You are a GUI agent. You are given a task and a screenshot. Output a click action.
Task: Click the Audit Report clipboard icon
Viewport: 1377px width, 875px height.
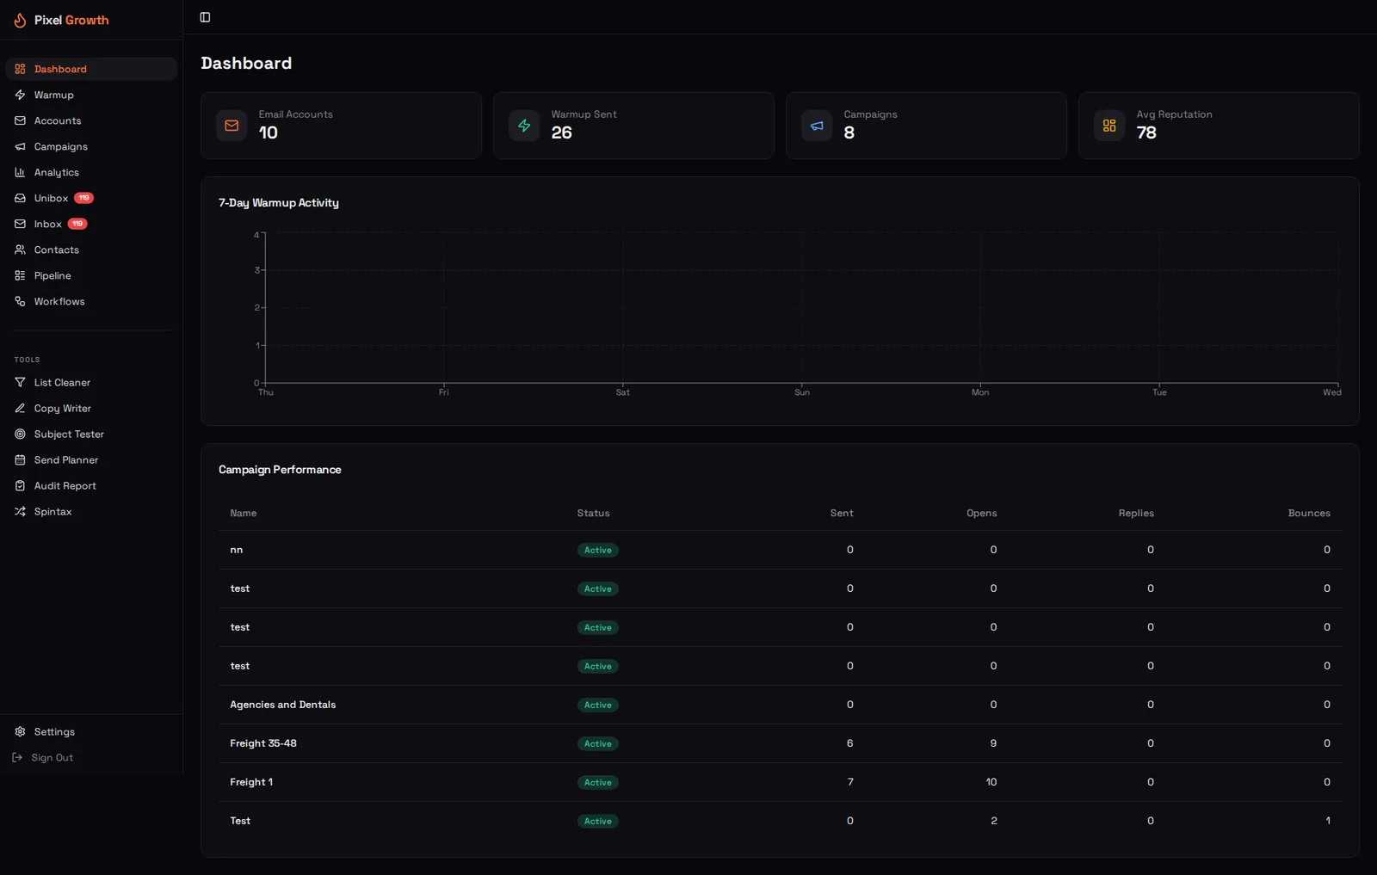(20, 485)
